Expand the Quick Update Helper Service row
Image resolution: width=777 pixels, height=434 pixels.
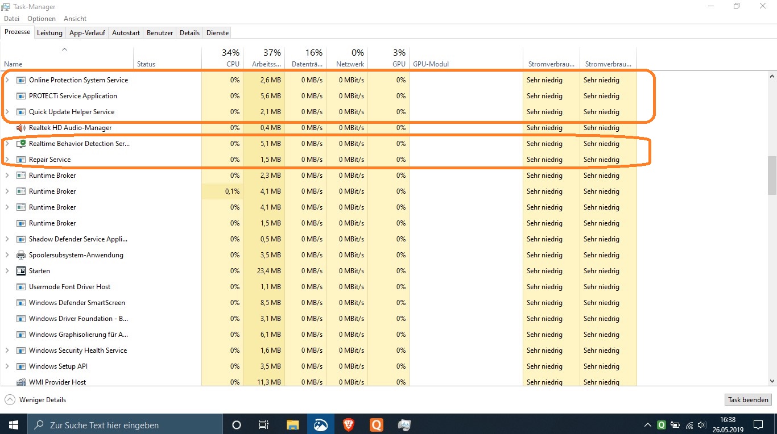(x=7, y=112)
